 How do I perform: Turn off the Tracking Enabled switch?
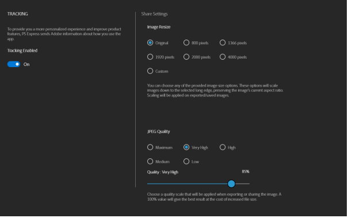[x=14, y=64]
